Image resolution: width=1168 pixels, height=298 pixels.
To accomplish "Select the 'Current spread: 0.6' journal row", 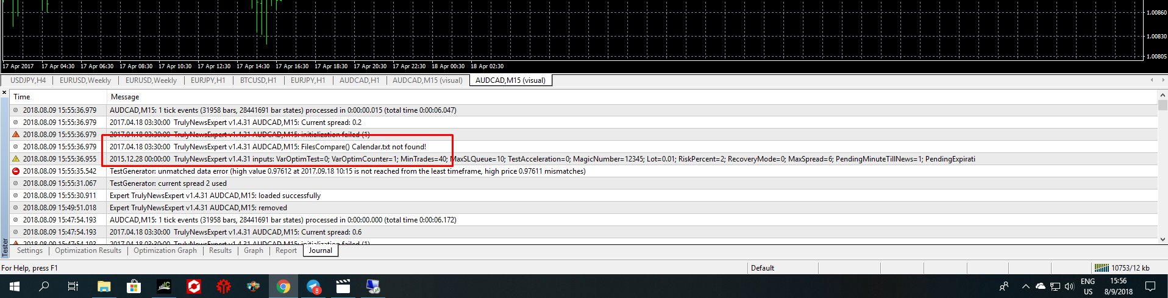I will 583,232.
